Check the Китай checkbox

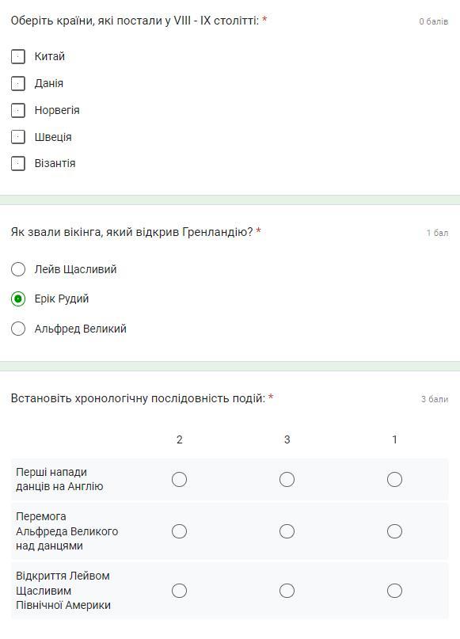click(18, 57)
